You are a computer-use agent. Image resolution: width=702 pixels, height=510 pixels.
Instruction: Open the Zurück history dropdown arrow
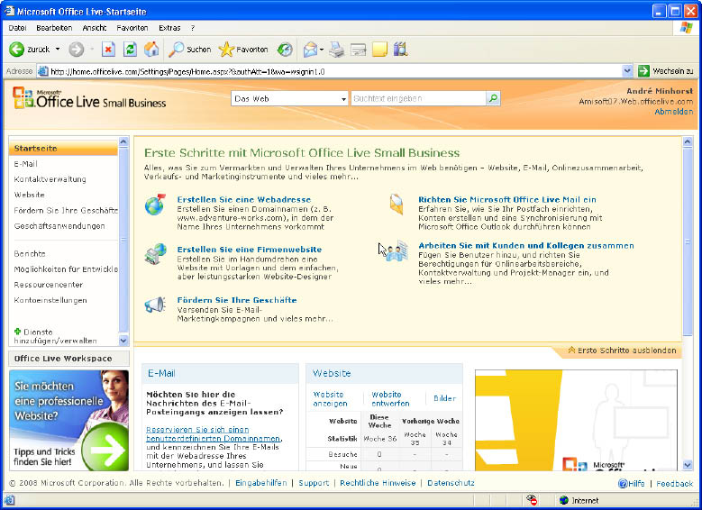[58, 50]
